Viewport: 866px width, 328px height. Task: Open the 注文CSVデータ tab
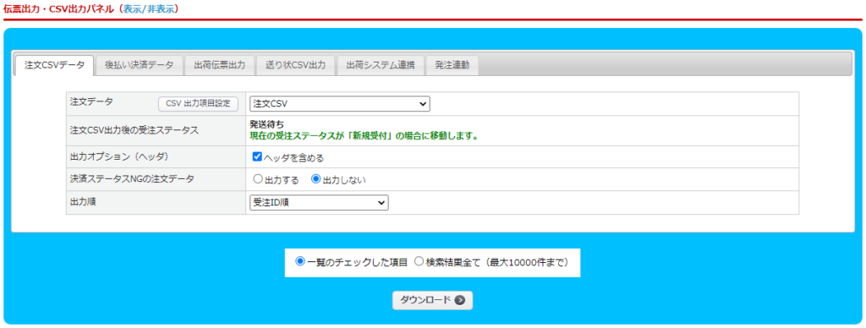[55, 65]
